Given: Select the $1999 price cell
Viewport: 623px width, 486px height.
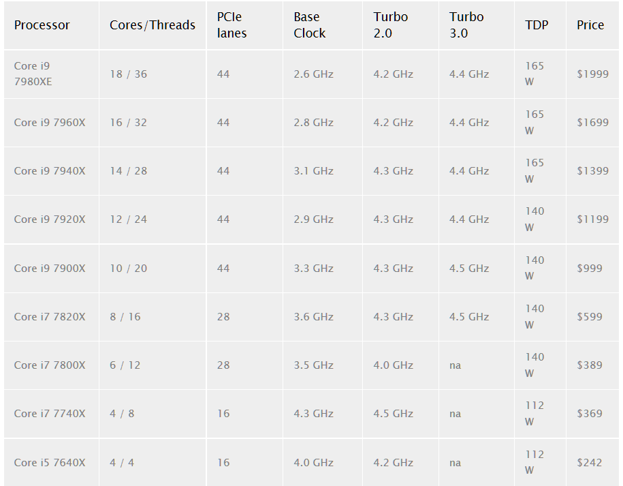Looking at the screenshot, I should (592, 74).
